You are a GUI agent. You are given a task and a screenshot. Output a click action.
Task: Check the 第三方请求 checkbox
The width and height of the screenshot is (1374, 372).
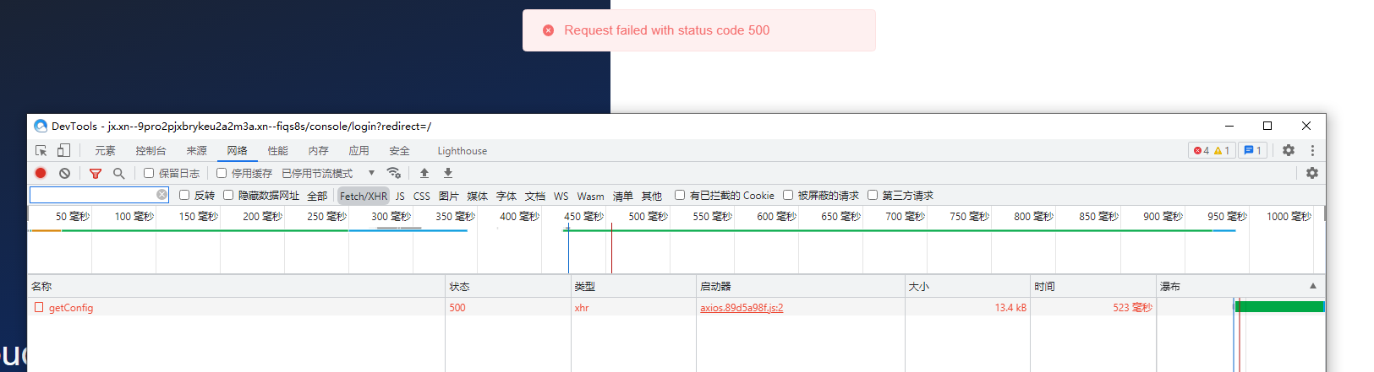[x=873, y=195]
